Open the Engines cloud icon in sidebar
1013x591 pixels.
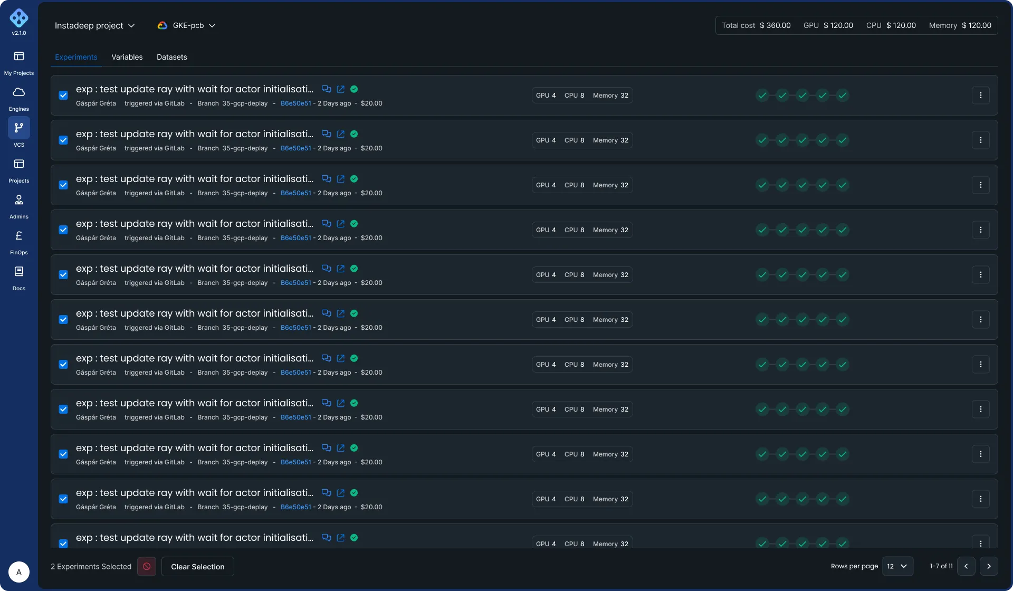(19, 93)
